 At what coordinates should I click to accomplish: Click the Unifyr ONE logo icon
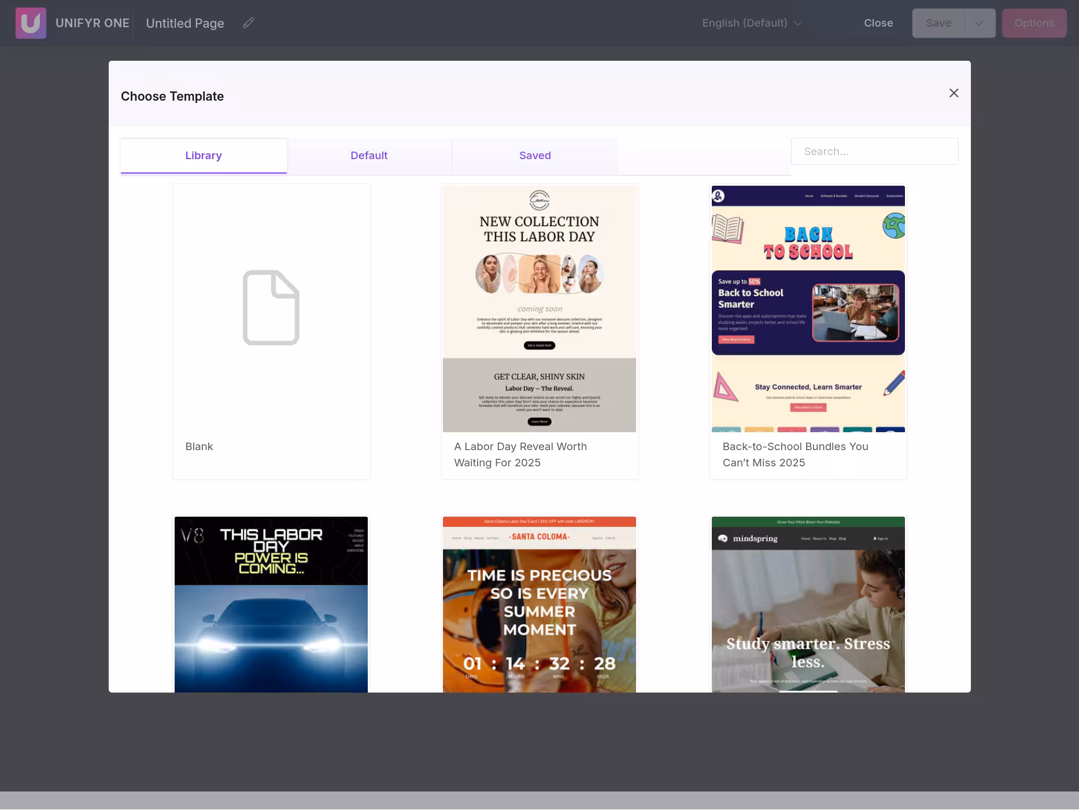[x=31, y=23]
